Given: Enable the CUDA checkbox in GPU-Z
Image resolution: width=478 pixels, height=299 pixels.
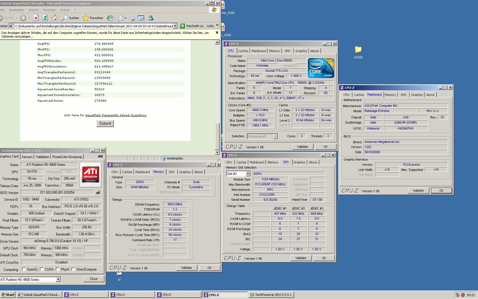Looking at the screenshot, I should (x=42, y=269).
